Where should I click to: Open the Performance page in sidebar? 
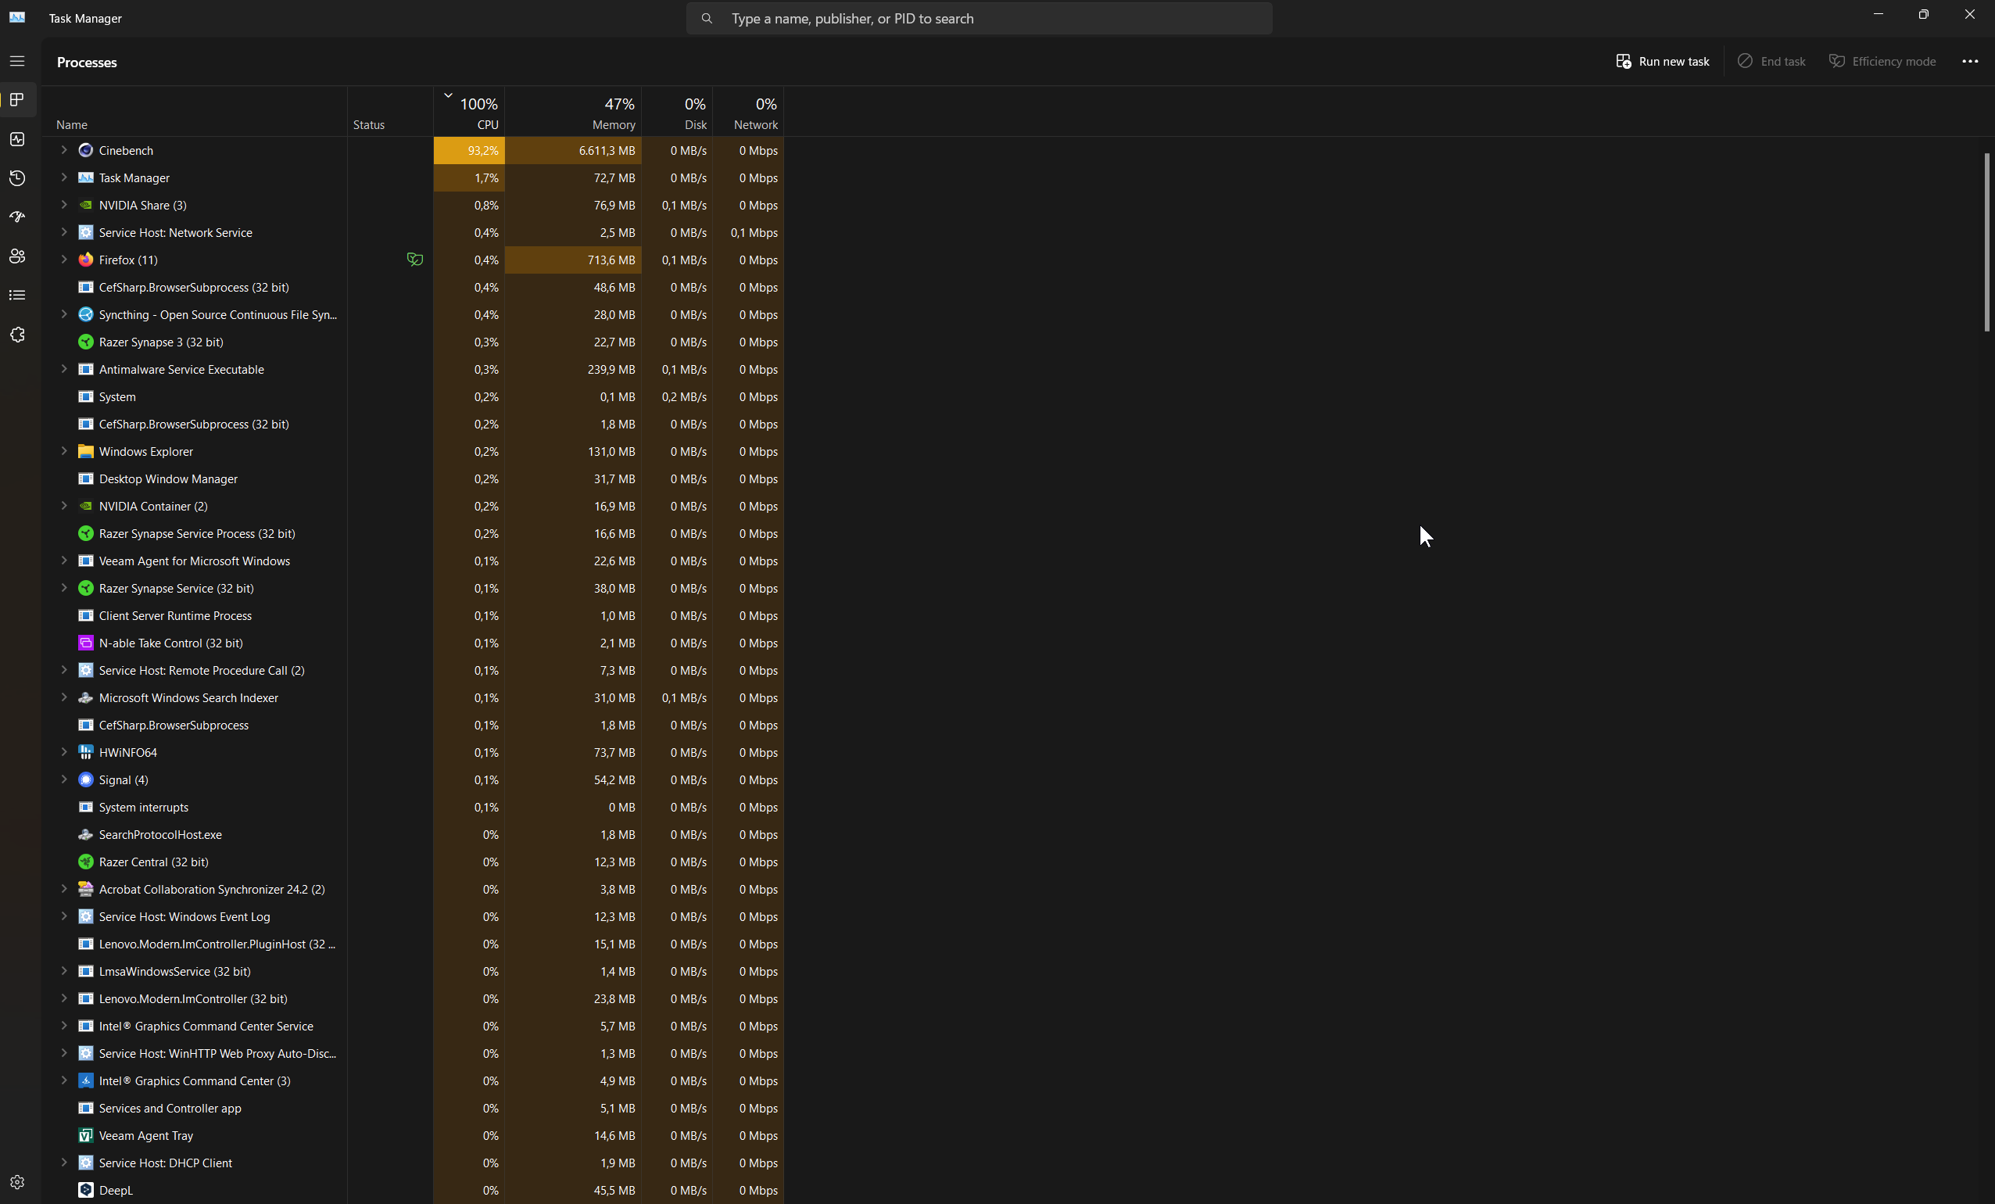click(x=17, y=139)
